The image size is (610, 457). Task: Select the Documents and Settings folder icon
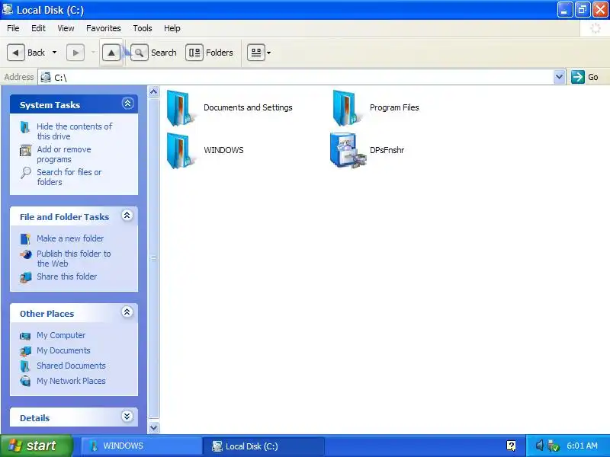[x=181, y=107]
